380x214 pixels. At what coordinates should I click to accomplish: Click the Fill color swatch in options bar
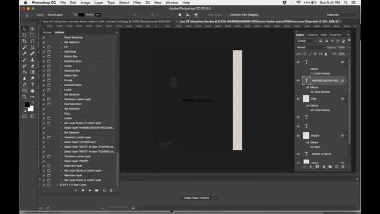coord(81,15)
